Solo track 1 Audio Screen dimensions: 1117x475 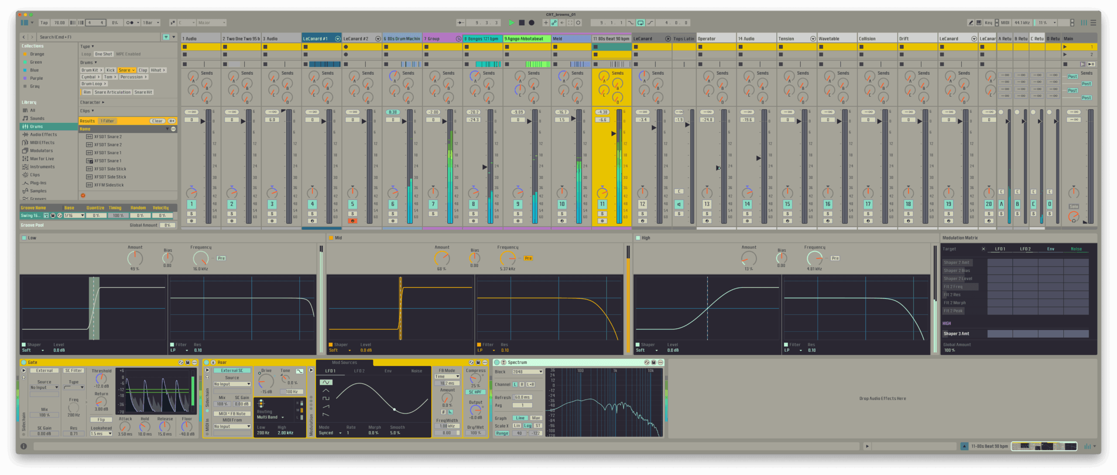(x=191, y=214)
